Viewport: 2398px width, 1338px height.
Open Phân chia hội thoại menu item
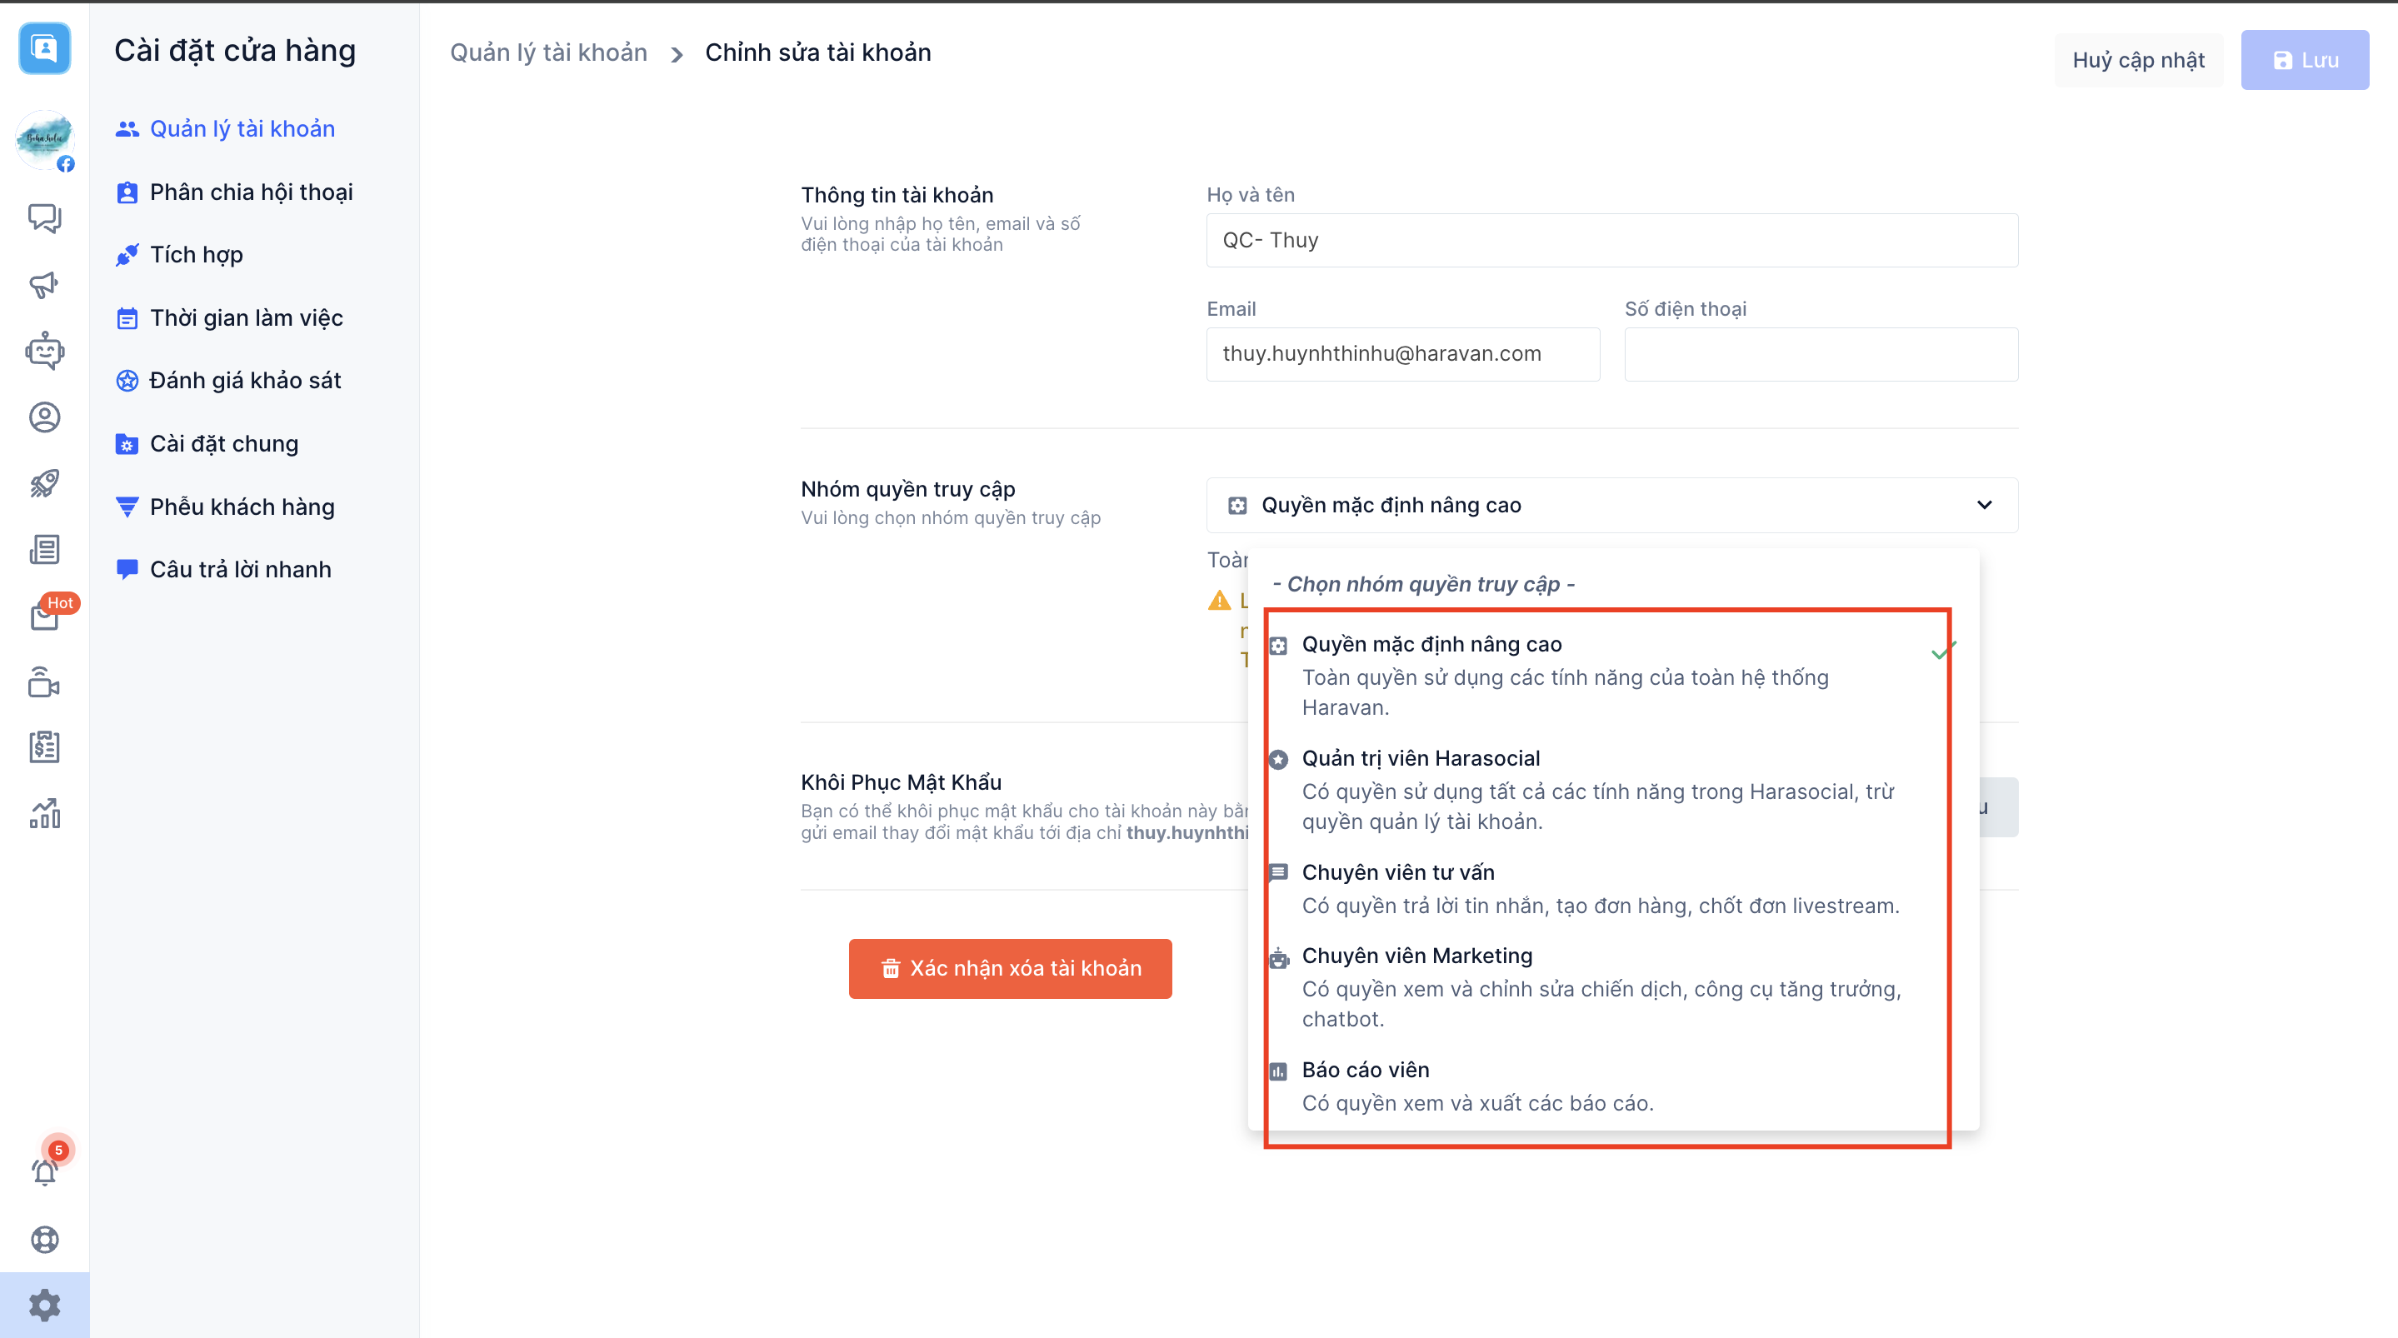[x=251, y=192]
